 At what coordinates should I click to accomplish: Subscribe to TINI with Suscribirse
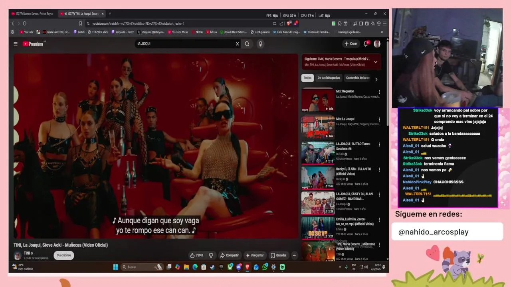coord(63,255)
